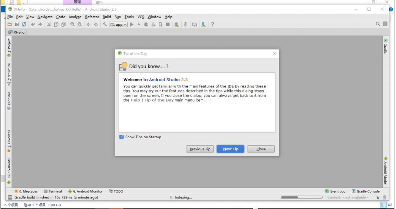Click the Cut scissors toolbar icon
The width and height of the screenshot is (396, 209).
coord(49,24)
